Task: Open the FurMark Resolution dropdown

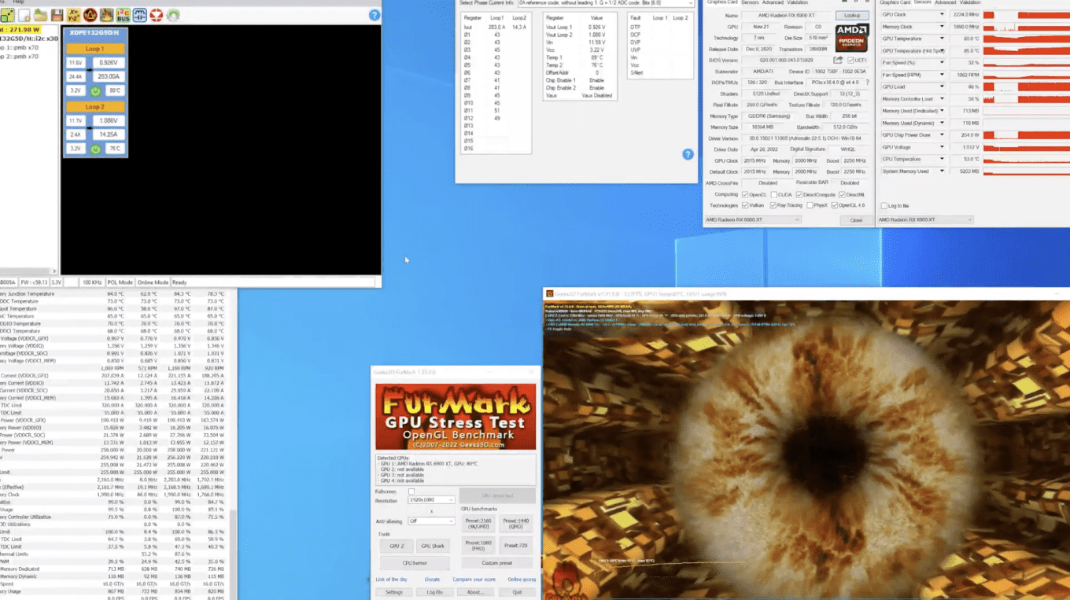Action: coord(430,500)
